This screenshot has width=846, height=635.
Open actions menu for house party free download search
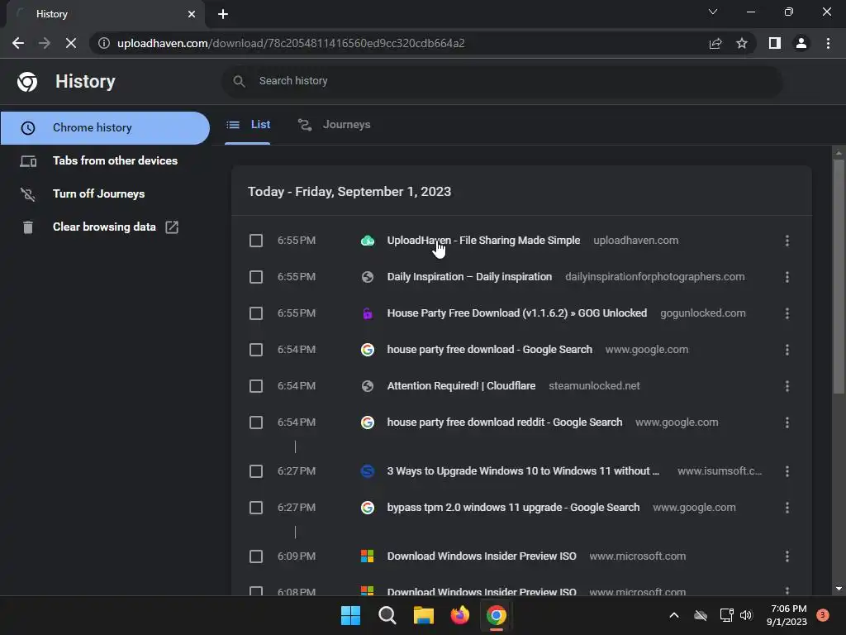(787, 350)
